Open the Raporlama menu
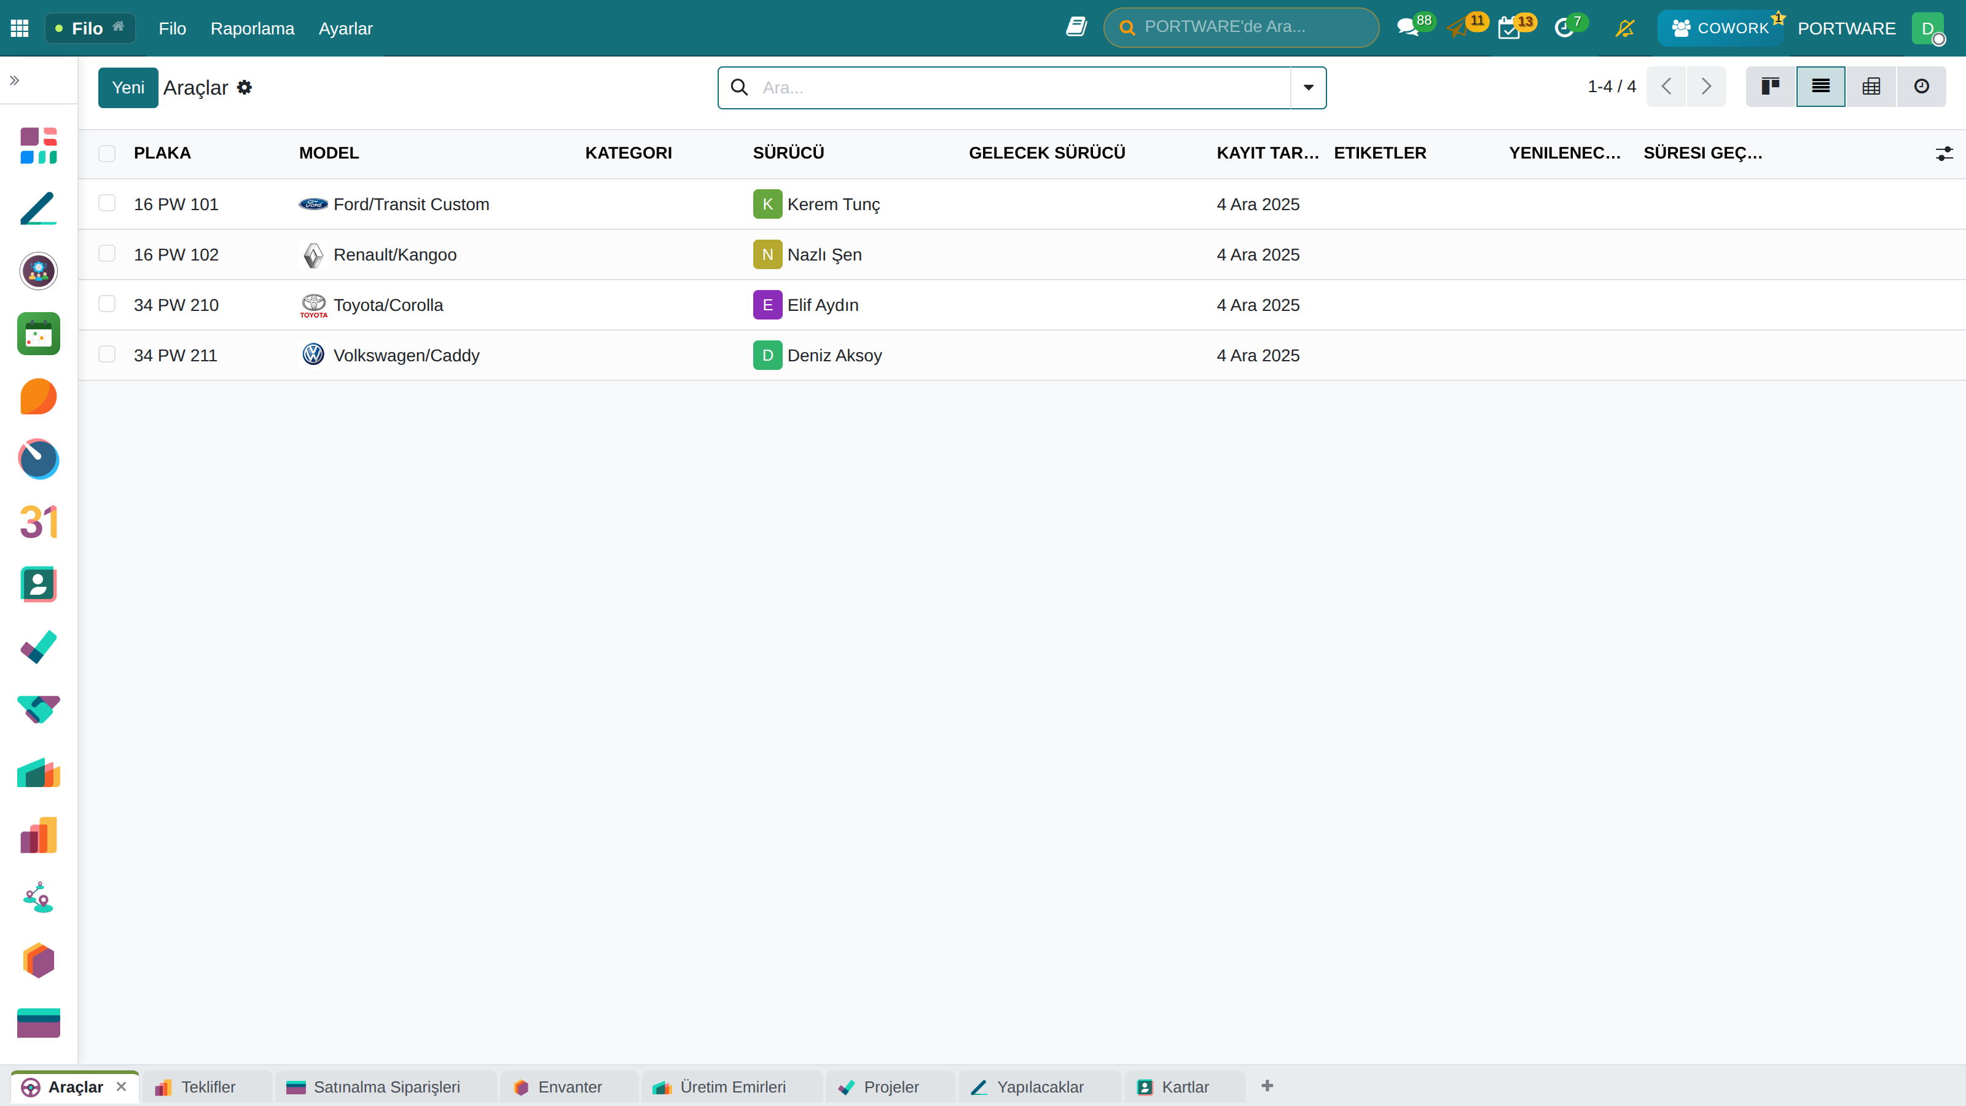This screenshot has width=1966, height=1106. click(x=252, y=28)
